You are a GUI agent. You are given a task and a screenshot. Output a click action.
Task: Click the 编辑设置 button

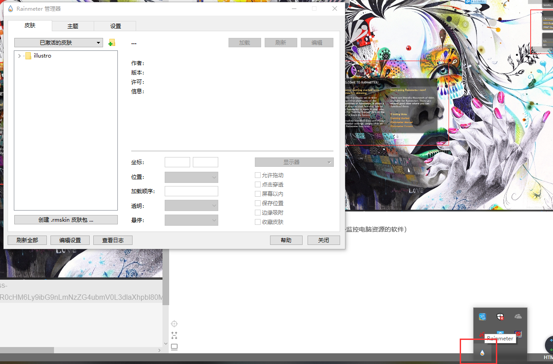pyautogui.click(x=70, y=240)
